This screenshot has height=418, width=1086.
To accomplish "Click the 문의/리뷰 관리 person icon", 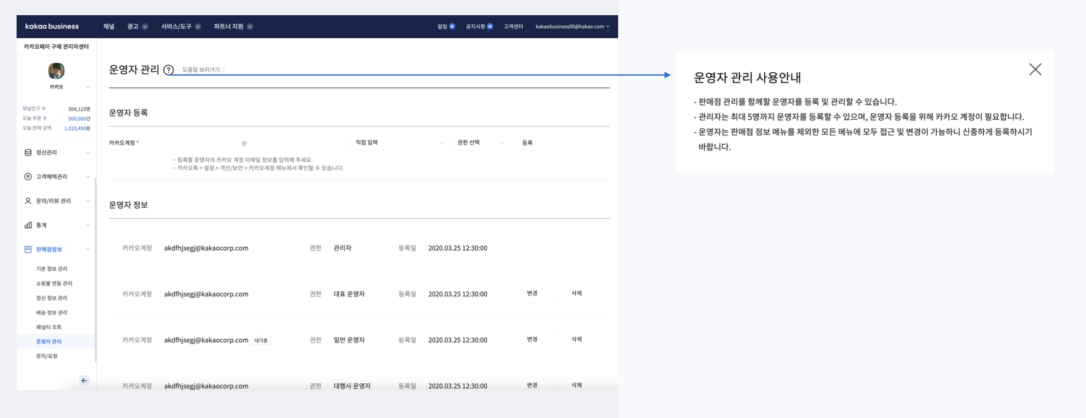I will pos(28,201).
